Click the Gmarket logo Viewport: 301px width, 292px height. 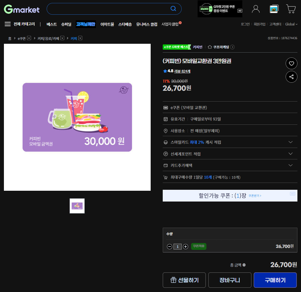(x=21, y=9)
